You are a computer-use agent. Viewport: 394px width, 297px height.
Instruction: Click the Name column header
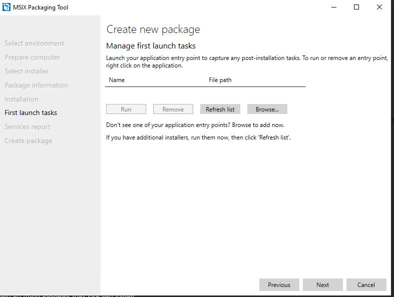point(117,80)
